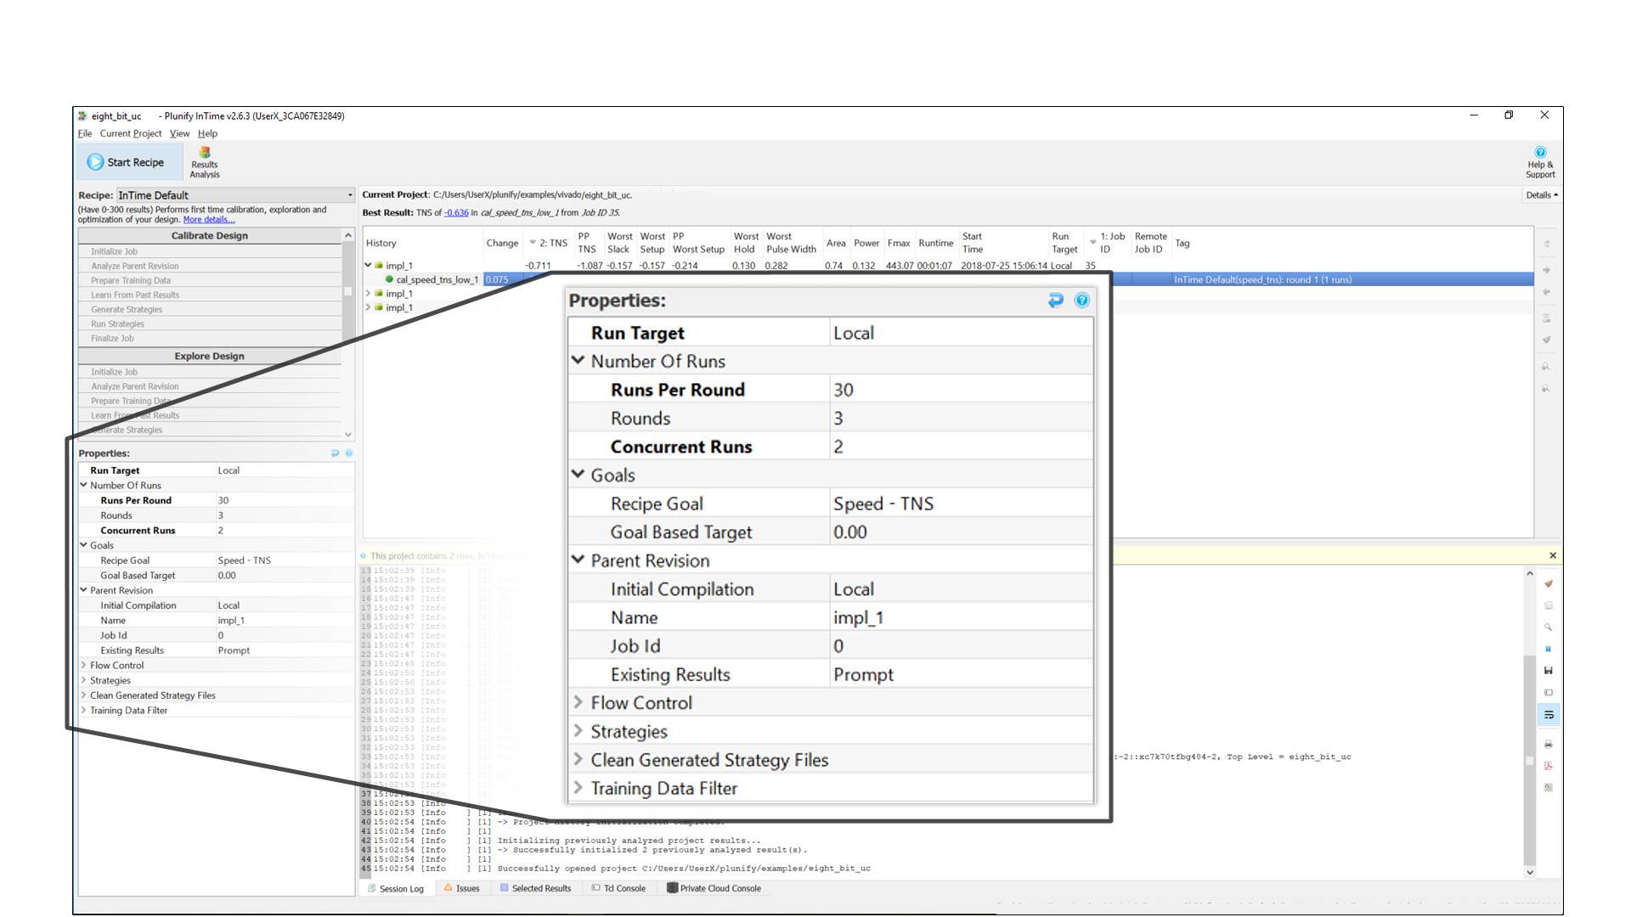The width and height of the screenshot is (1631, 917).
Task: Switch to the Private Cloud Console tab
Action: point(714,889)
